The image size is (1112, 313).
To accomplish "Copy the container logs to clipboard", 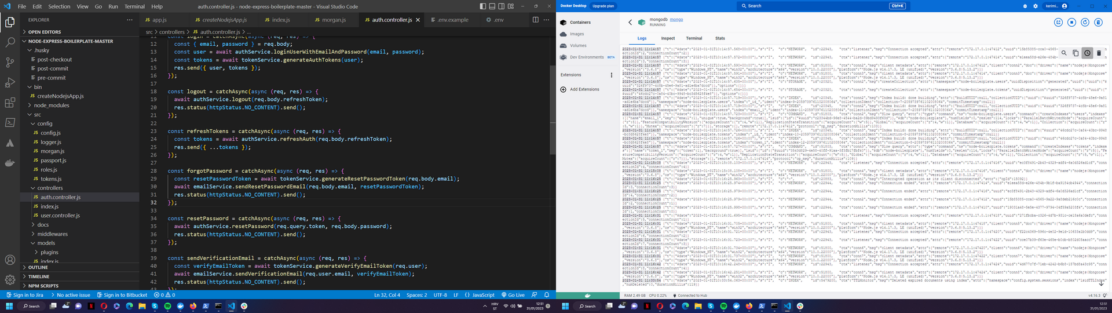I will [1076, 53].
